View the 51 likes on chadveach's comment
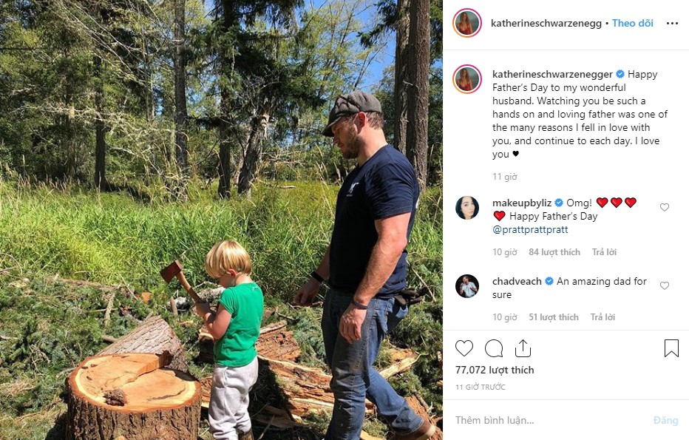689x440 pixels. tap(554, 317)
